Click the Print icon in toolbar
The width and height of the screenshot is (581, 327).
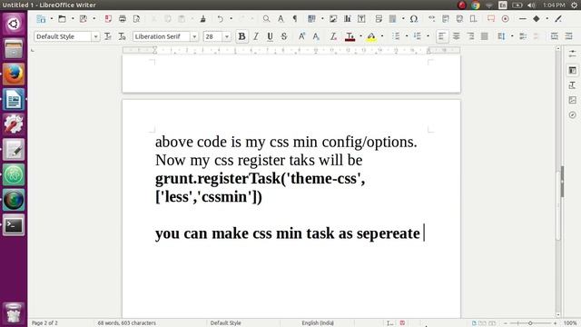pos(123,19)
